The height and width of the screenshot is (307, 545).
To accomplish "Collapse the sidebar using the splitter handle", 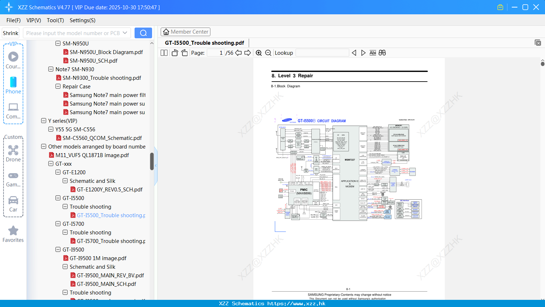I will tap(156, 166).
